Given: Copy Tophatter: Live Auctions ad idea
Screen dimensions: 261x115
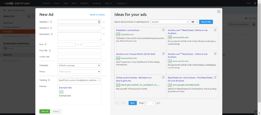Looking at the screenshot, I should click(163, 30).
